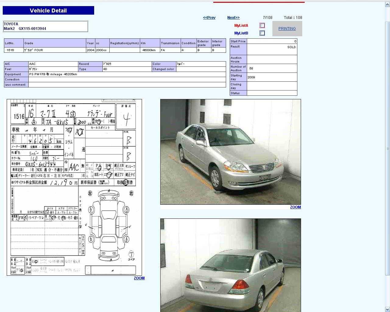Click the rear view photo of the silver car
Viewport: 390px width, 312px height.
(231, 265)
